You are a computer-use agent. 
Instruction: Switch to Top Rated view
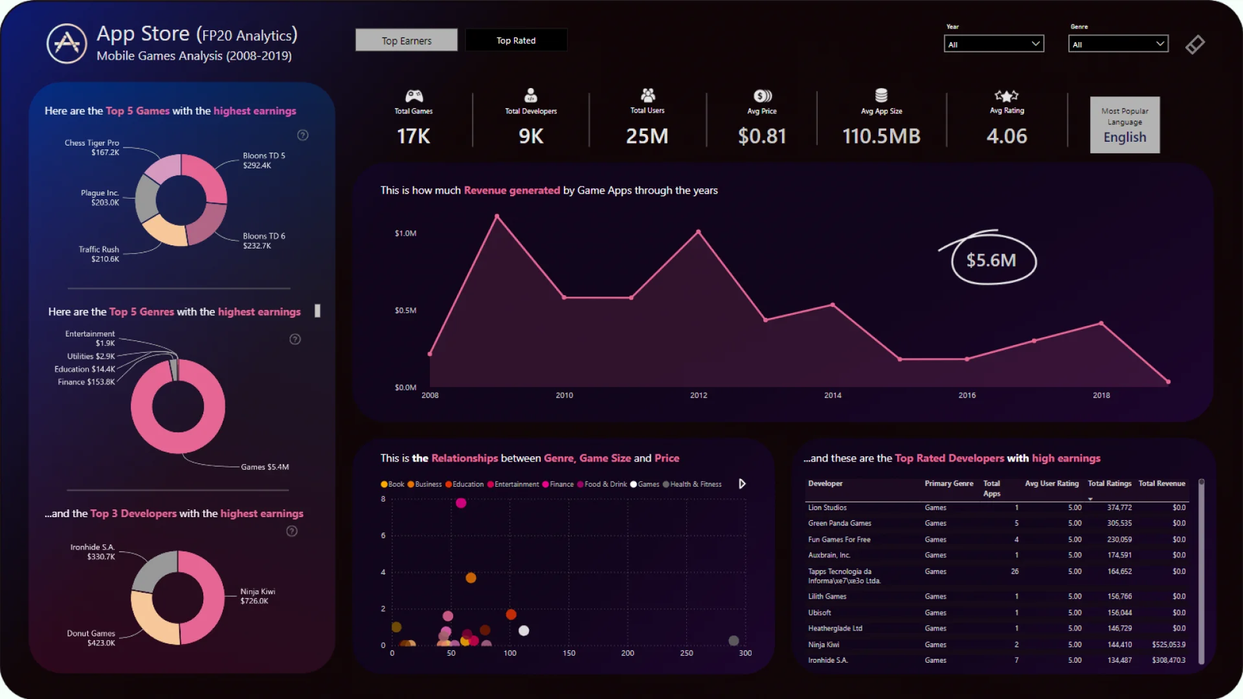tap(516, 40)
